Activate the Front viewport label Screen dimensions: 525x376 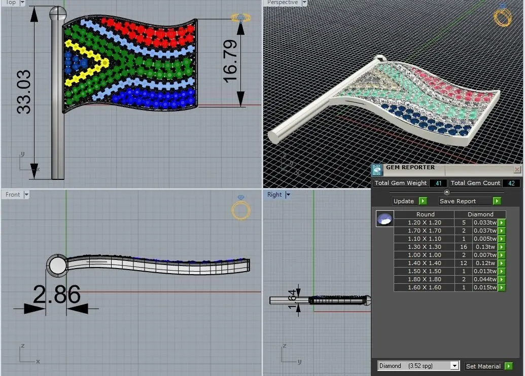point(13,195)
